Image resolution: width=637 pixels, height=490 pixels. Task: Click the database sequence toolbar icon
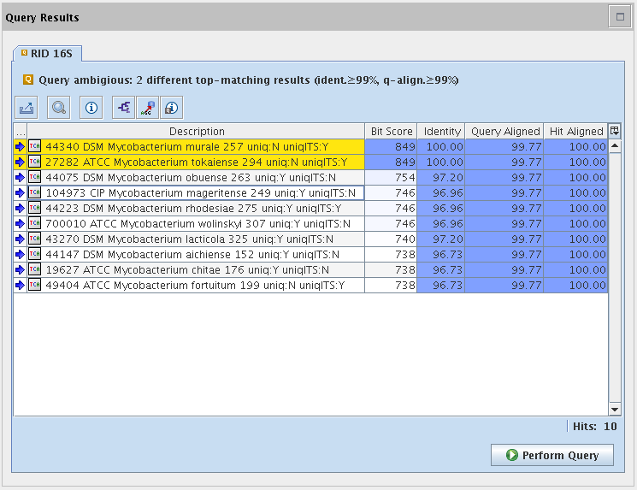pos(147,108)
